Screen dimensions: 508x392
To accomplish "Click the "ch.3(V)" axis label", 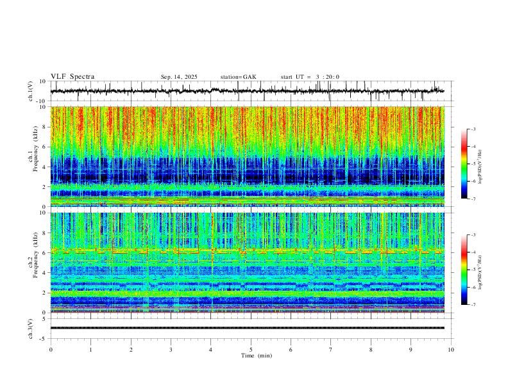I will point(31,329).
